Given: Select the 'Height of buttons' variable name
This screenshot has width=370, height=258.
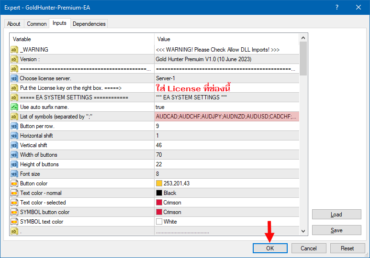Looking at the screenshot, I should pyautogui.click(x=39, y=164).
